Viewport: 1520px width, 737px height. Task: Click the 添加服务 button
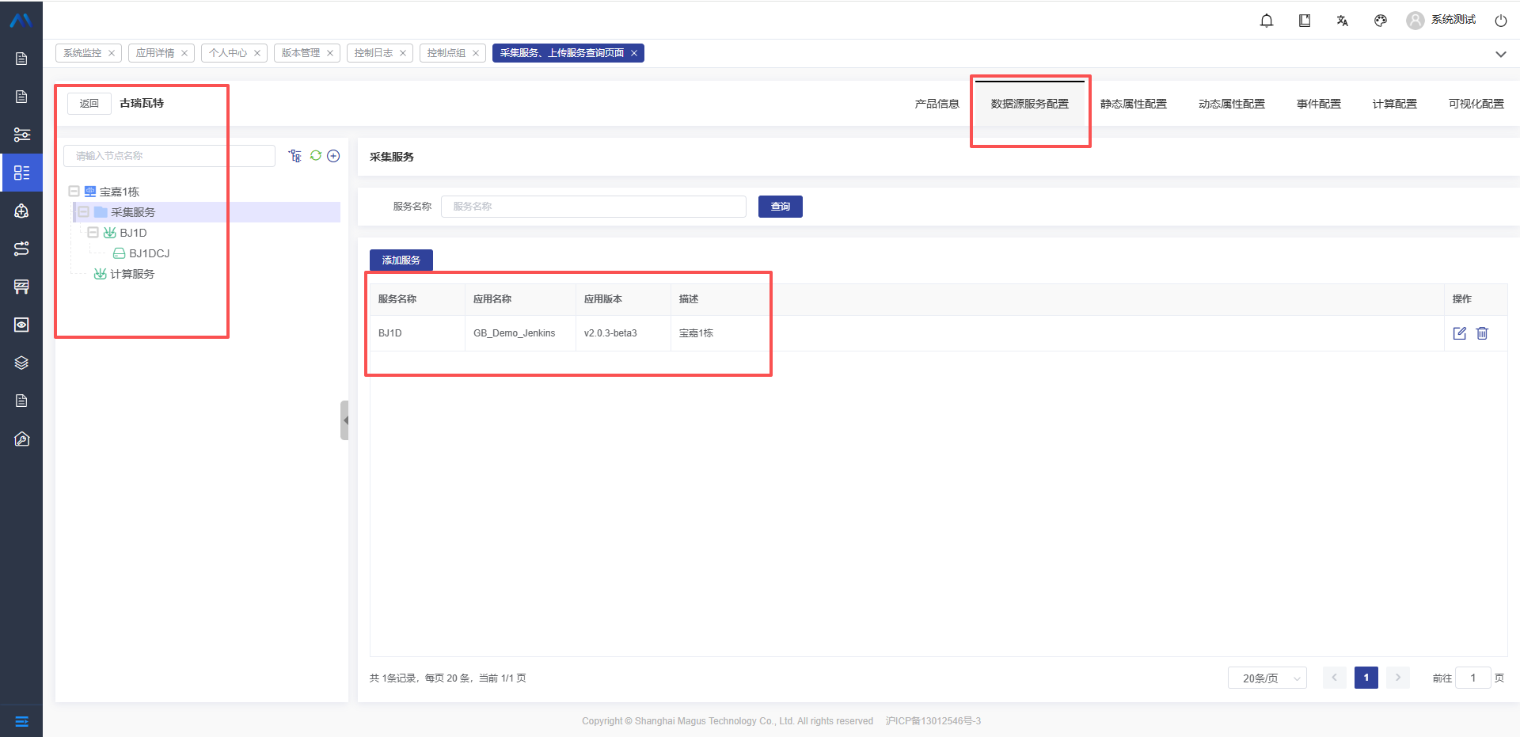[x=401, y=260]
